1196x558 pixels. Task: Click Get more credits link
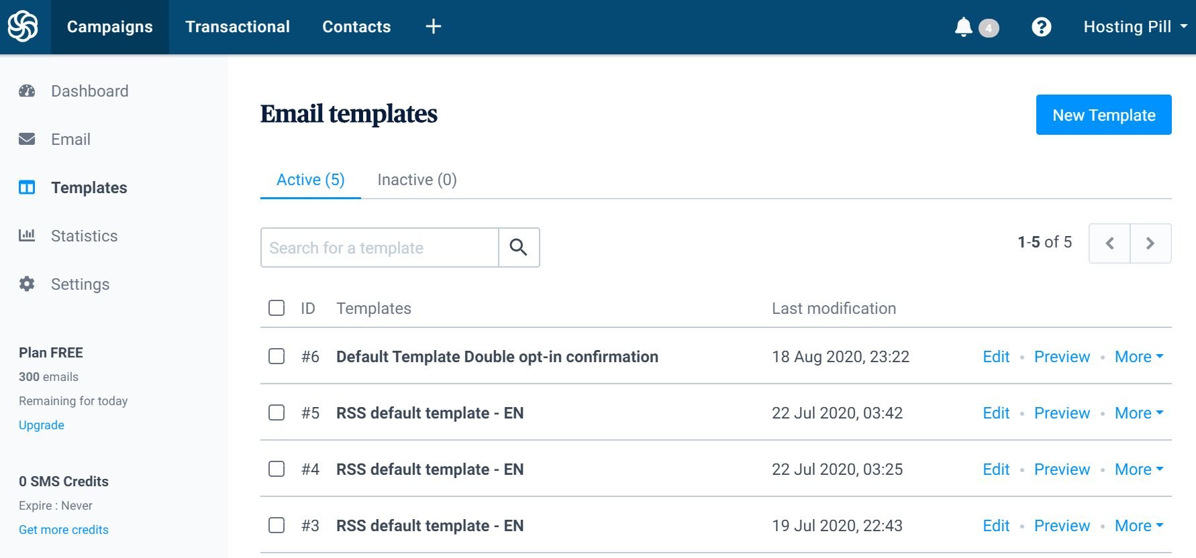64,530
